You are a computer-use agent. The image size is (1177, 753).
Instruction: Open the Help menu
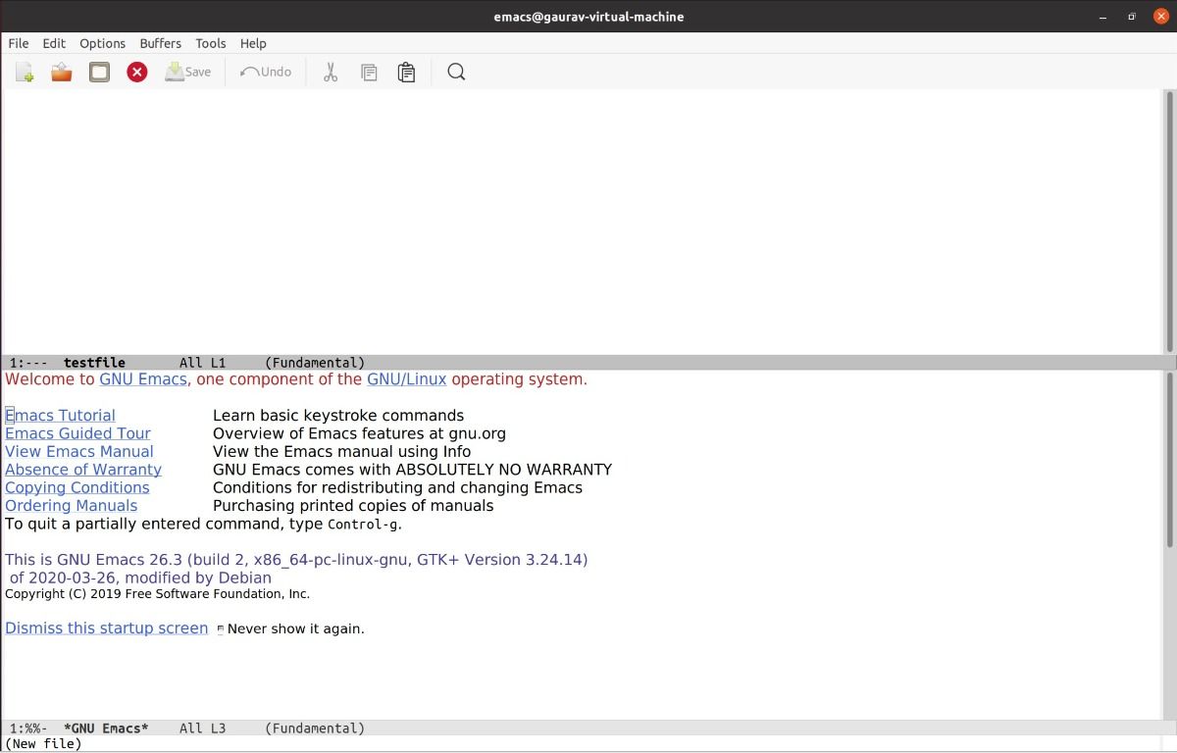(x=253, y=43)
